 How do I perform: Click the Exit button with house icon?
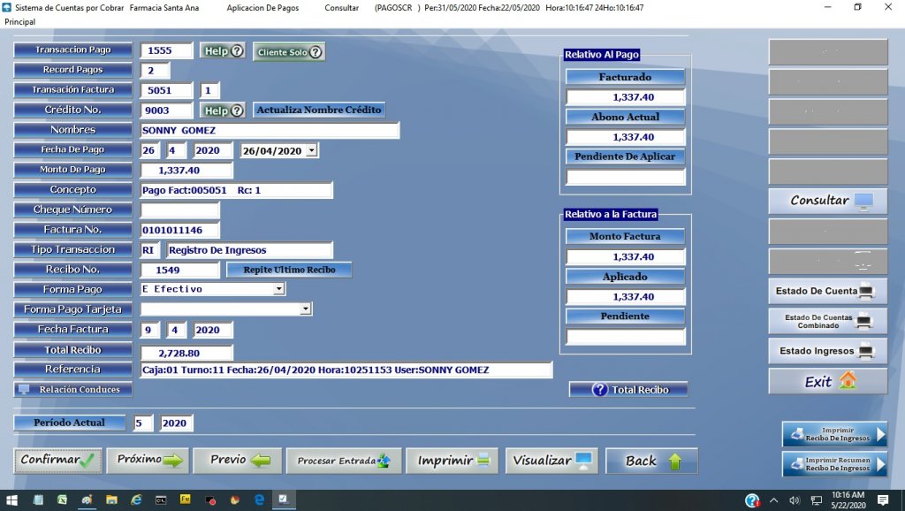827,382
